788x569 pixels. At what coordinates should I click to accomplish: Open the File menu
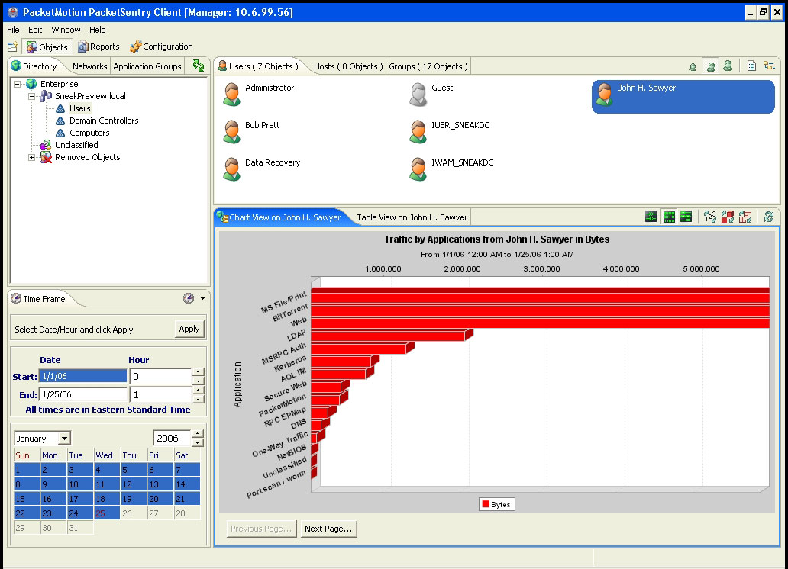click(13, 30)
